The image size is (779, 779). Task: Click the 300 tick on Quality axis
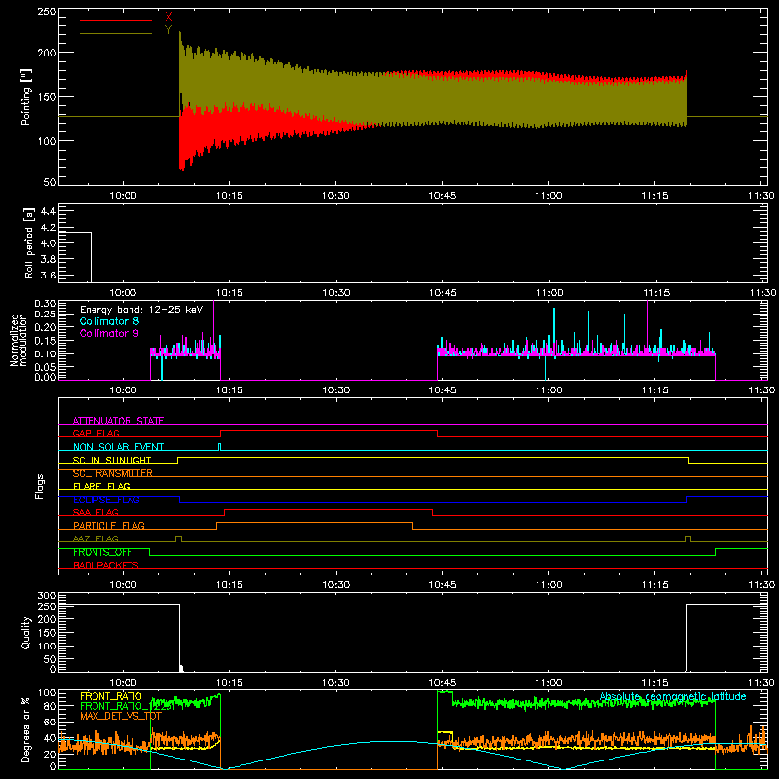point(47,596)
